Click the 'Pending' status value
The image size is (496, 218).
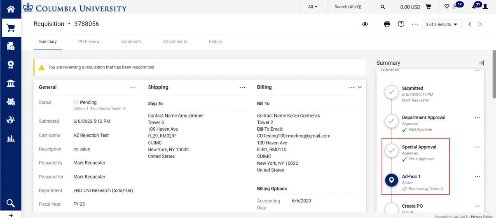(x=88, y=102)
